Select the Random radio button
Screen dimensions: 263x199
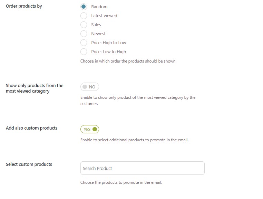point(84,7)
